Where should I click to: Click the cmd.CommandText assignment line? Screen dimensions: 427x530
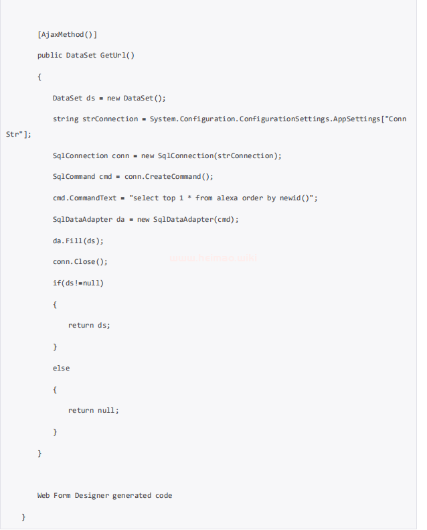tap(185, 198)
